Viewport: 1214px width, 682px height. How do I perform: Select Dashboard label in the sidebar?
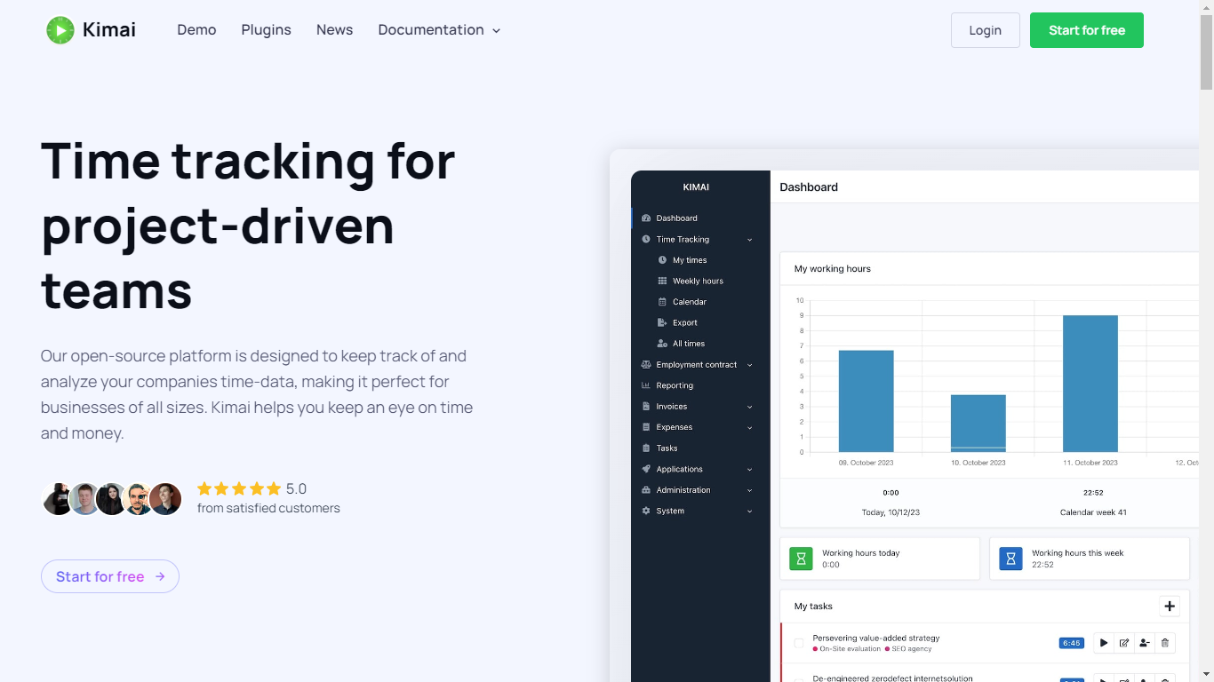(x=676, y=218)
